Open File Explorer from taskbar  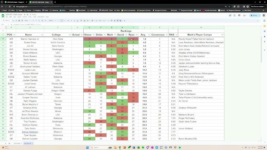click(115, 147)
